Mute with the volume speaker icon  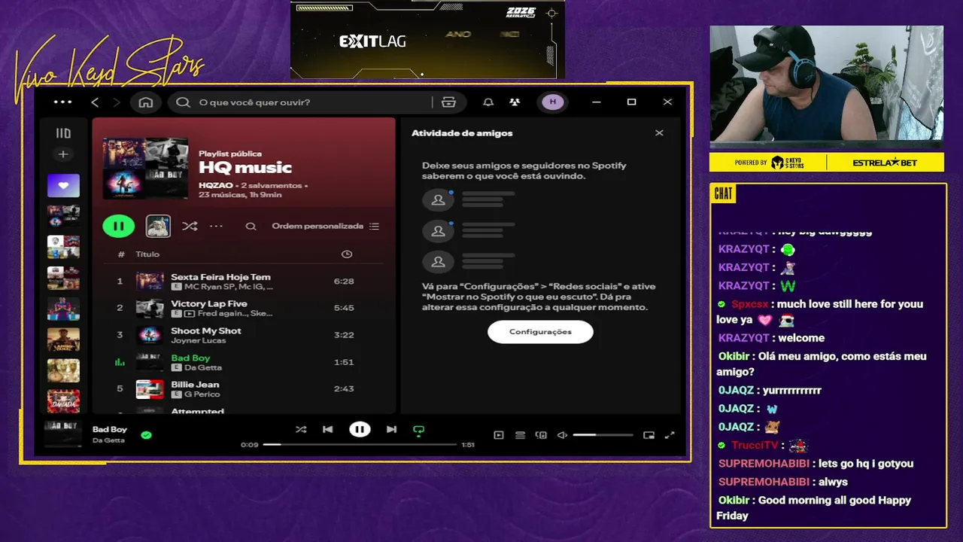(x=561, y=435)
